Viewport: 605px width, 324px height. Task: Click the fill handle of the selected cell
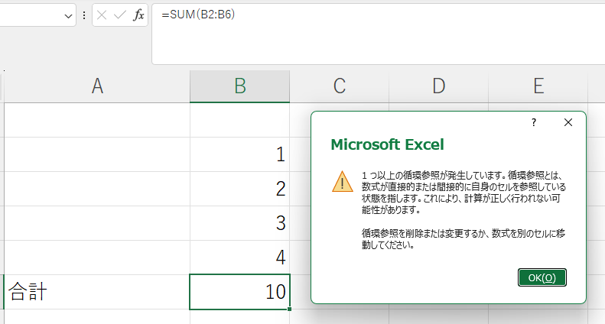click(289, 309)
